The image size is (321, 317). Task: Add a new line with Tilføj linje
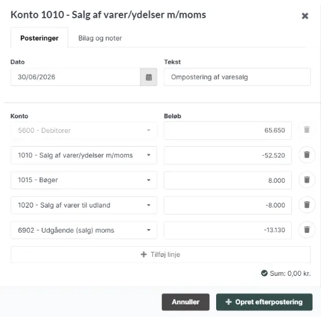click(160, 254)
